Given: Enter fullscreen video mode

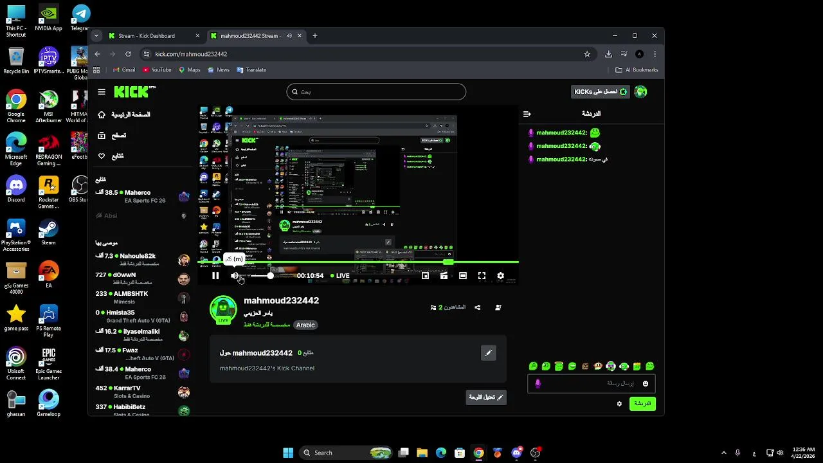Looking at the screenshot, I should (x=482, y=276).
